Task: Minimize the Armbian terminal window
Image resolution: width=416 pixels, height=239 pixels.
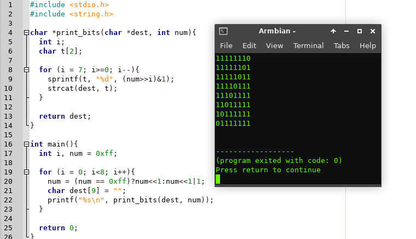Action: coord(346,31)
